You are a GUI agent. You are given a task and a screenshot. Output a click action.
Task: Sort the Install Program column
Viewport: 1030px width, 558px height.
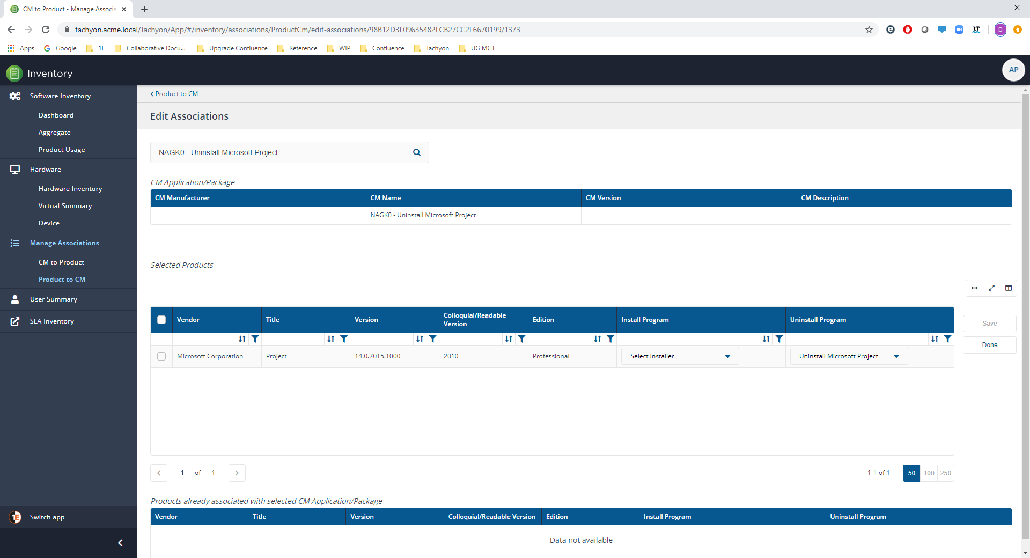[766, 339]
